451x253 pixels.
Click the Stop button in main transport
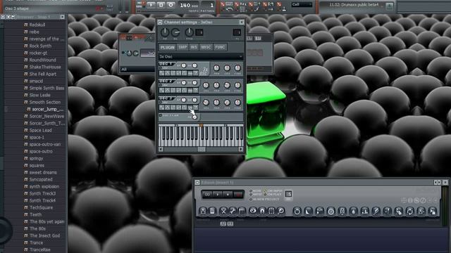[x=161, y=5]
